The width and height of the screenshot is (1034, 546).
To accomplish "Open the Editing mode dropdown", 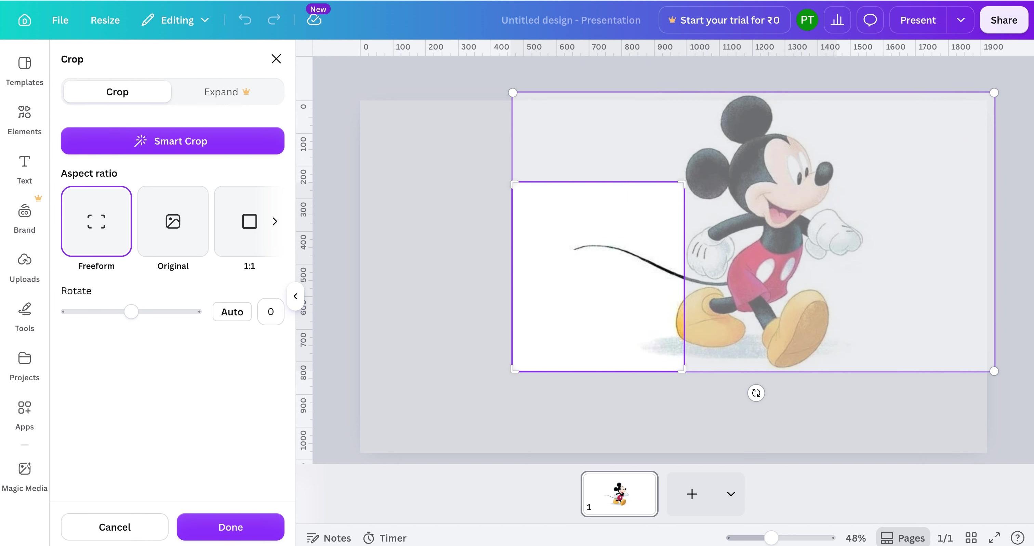I will coord(175,20).
